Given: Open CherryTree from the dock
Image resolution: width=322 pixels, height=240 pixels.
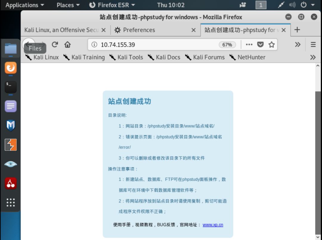Looking at the screenshot, I should [x=10, y=183].
